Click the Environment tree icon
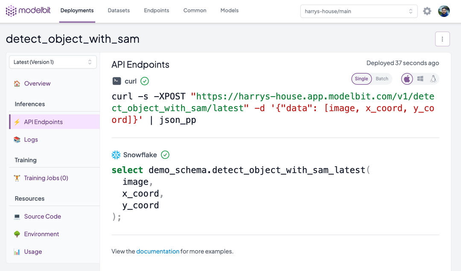461x271 pixels. tap(17, 234)
